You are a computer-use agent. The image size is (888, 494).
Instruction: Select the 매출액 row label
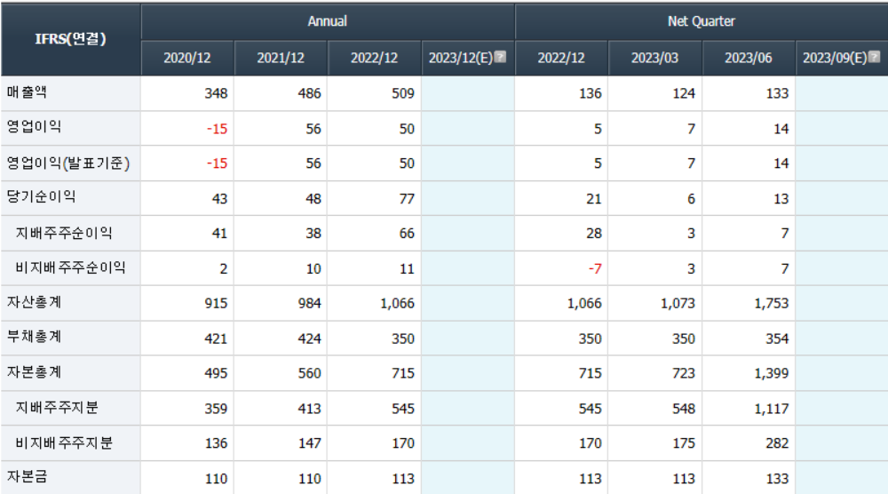tap(27, 92)
